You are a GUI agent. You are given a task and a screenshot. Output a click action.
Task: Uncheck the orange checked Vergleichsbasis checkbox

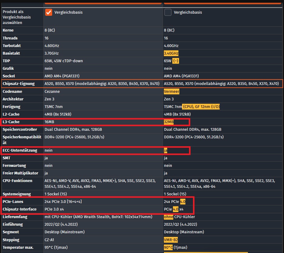pos(49,12)
